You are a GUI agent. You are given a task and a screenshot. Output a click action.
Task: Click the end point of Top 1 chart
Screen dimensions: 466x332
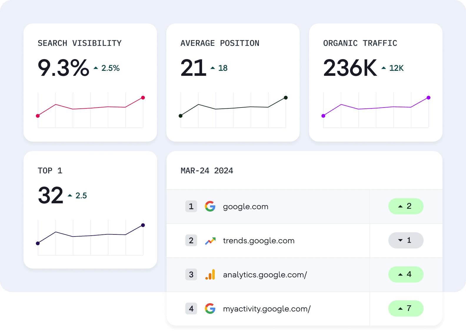click(x=143, y=225)
